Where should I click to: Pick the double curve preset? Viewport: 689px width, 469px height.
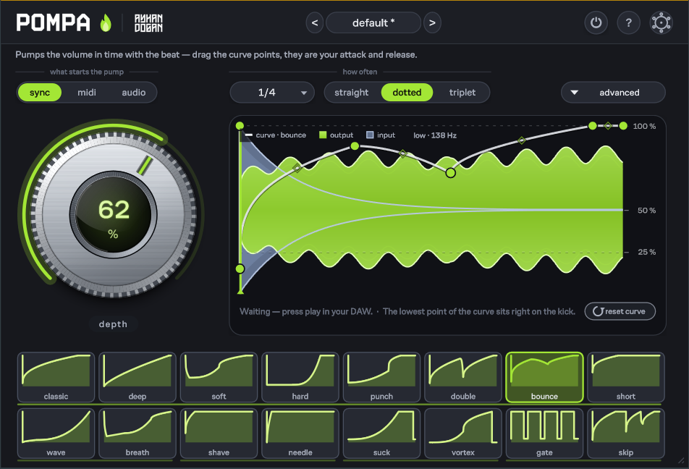pos(463,377)
